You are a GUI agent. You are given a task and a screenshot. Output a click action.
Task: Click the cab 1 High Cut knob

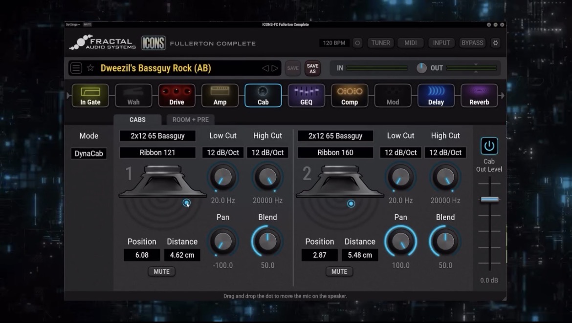click(x=267, y=177)
